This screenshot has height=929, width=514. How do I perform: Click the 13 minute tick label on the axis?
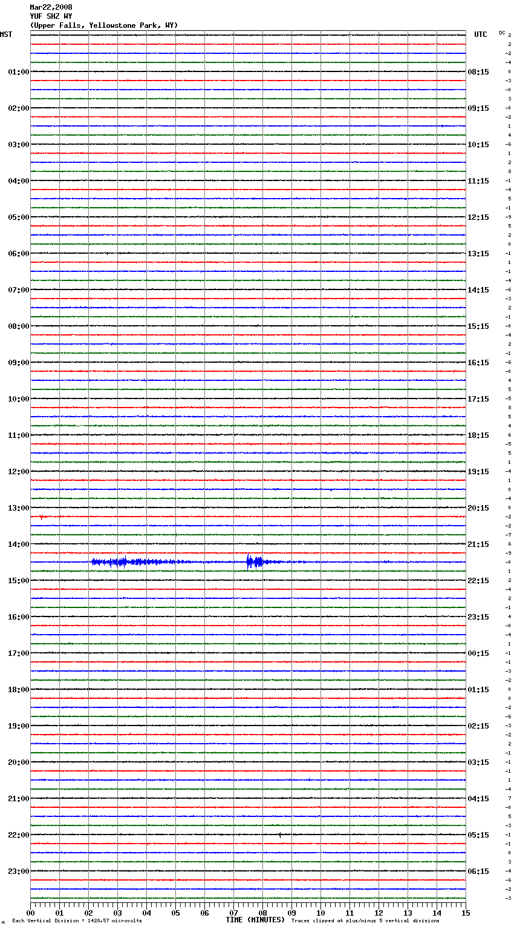click(408, 913)
